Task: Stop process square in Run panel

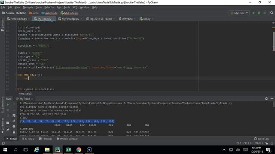Action: tap(8, 110)
